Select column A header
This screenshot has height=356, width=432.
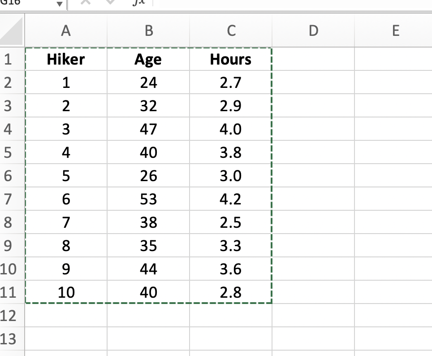coord(66,30)
